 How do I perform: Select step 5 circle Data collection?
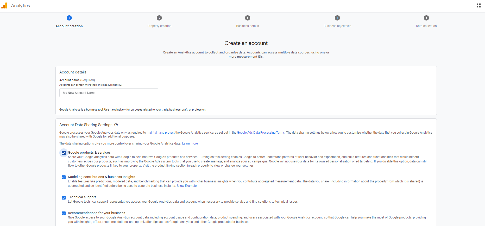(426, 18)
